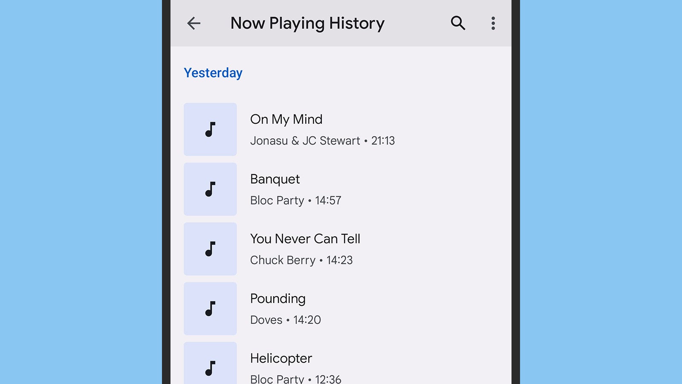Select the music note icon next to Banquet
Viewport: 682px width, 384px height.
pos(210,189)
